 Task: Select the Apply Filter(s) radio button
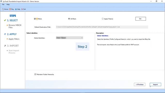tap(103, 19)
